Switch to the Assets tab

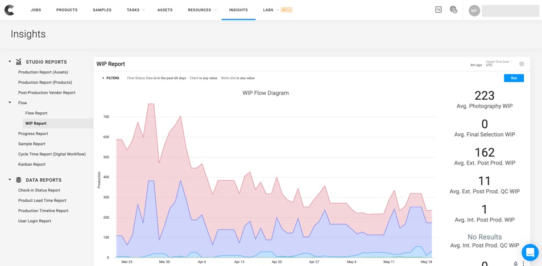tap(165, 10)
